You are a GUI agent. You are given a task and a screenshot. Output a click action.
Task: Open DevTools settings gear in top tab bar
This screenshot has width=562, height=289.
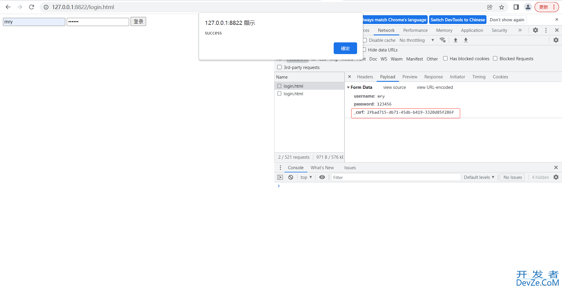535,30
